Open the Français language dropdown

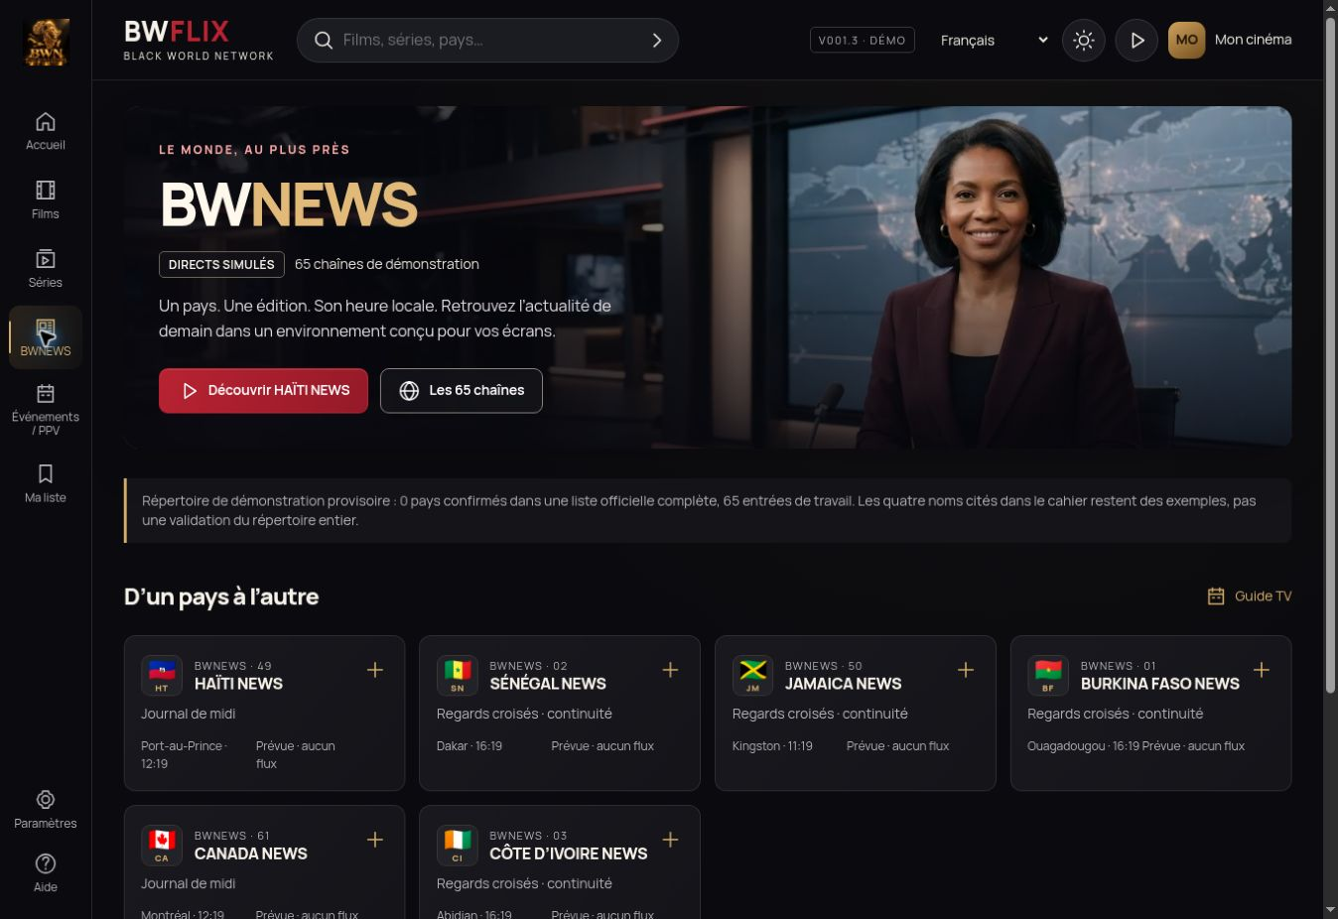(x=994, y=41)
